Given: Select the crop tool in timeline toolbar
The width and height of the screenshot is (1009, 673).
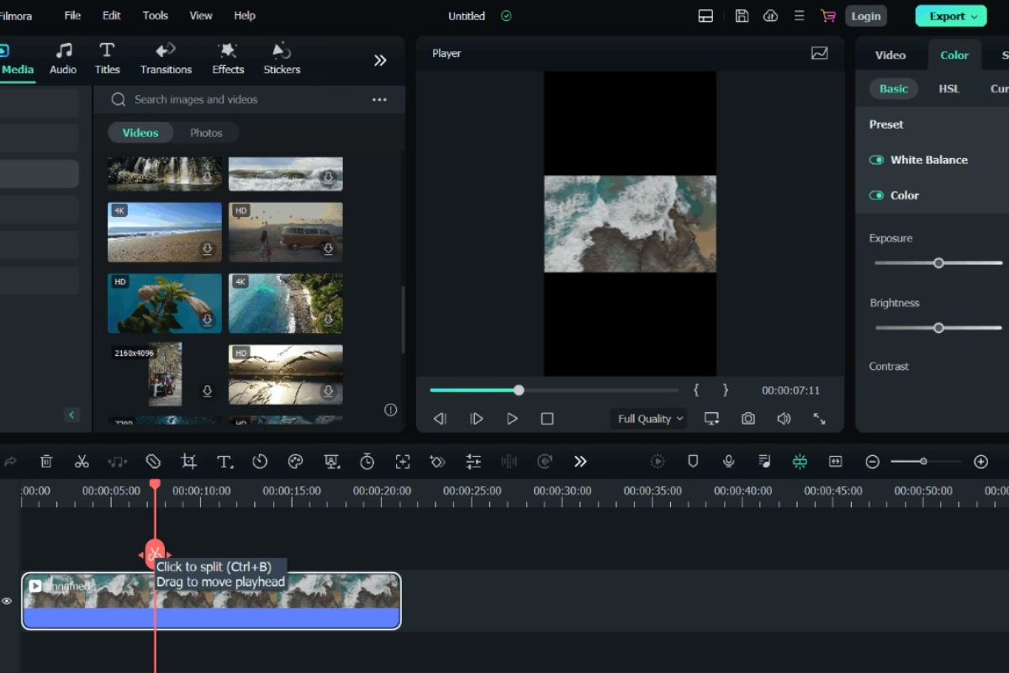Looking at the screenshot, I should pyautogui.click(x=188, y=461).
